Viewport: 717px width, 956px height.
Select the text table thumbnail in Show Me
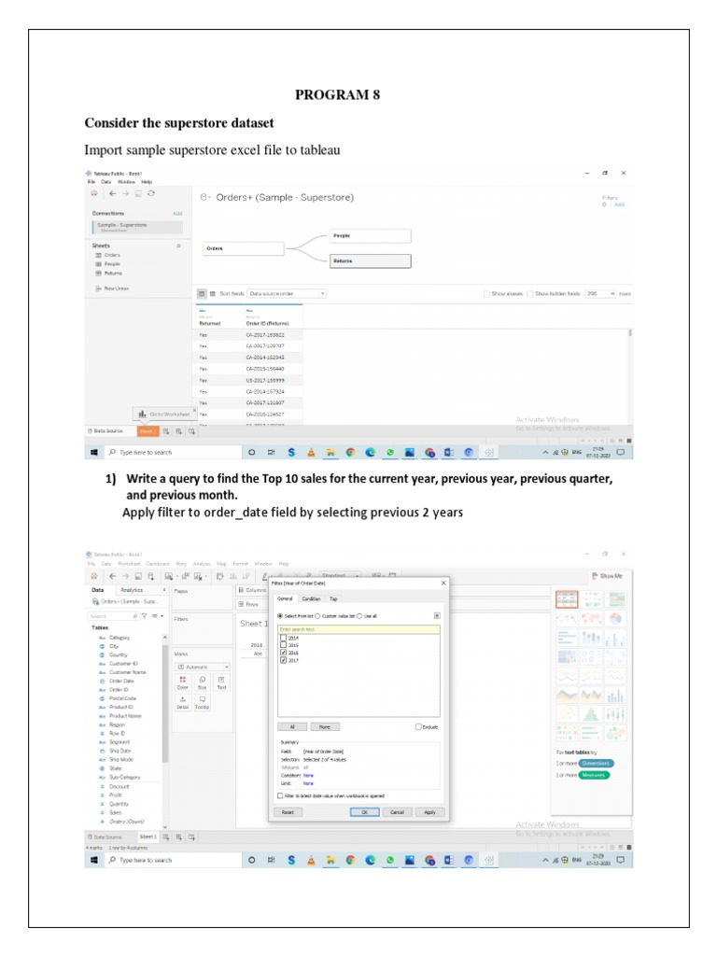pyautogui.click(x=567, y=600)
